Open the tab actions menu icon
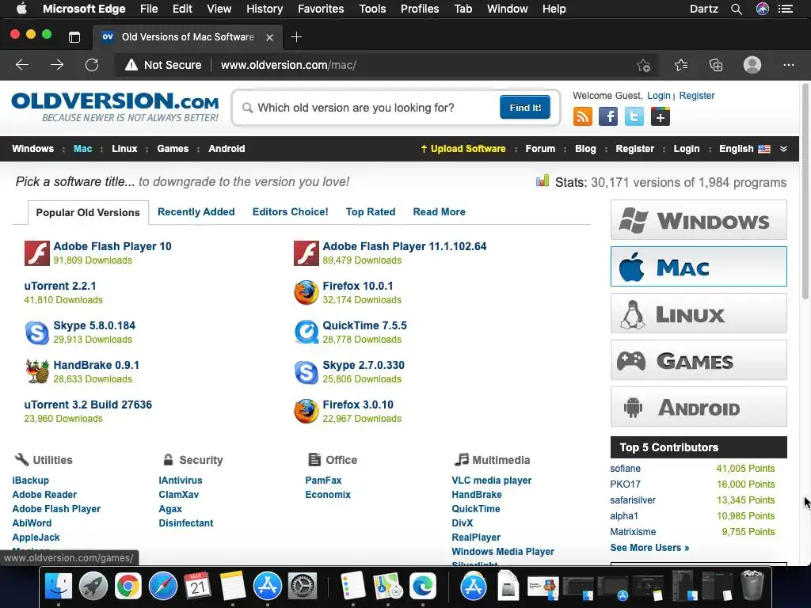This screenshot has width=811, height=608. [74, 36]
